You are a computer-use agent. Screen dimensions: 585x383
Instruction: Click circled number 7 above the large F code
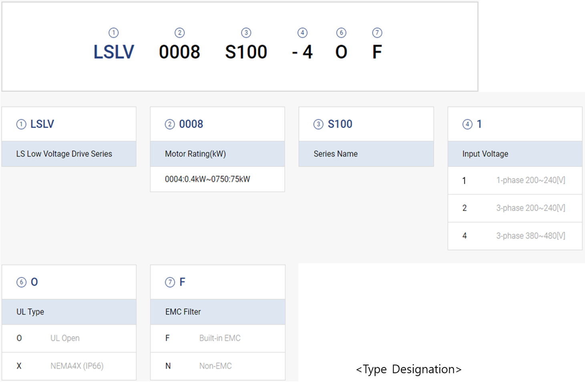pos(377,33)
